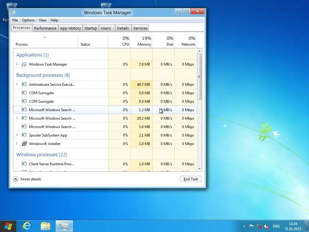Image resolution: width=309 pixels, height=232 pixels.
Task: Open the Action Center flag icon
Action: click(x=251, y=226)
